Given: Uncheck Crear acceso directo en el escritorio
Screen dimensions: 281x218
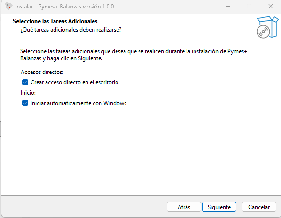Looking at the screenshot, I should click(x=25, y=82).
